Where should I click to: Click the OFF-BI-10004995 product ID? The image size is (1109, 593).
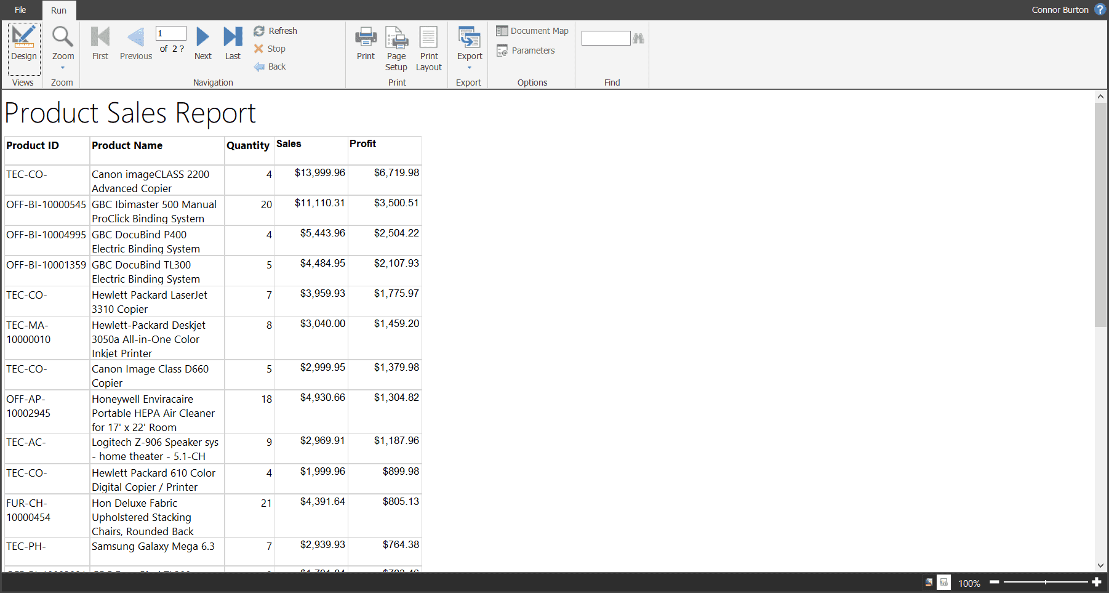click(46, 235)
